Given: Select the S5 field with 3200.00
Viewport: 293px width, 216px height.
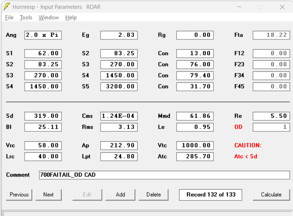Looking at the screenshot, I should [119, 86].
